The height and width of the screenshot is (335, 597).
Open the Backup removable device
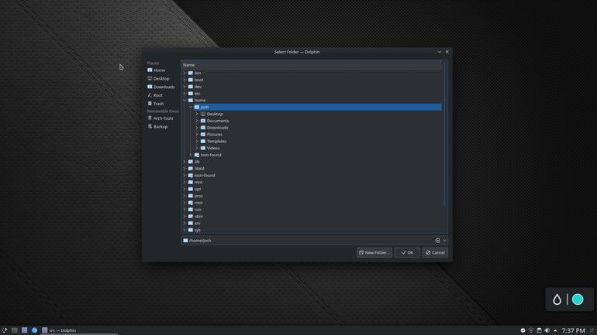pyautogui.click(x=157, y=127)
